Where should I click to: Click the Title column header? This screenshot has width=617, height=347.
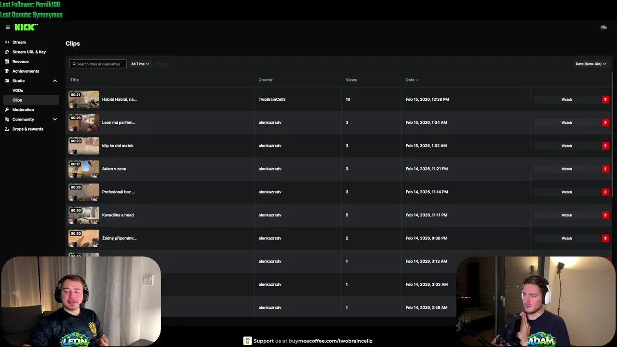point(74,80)
